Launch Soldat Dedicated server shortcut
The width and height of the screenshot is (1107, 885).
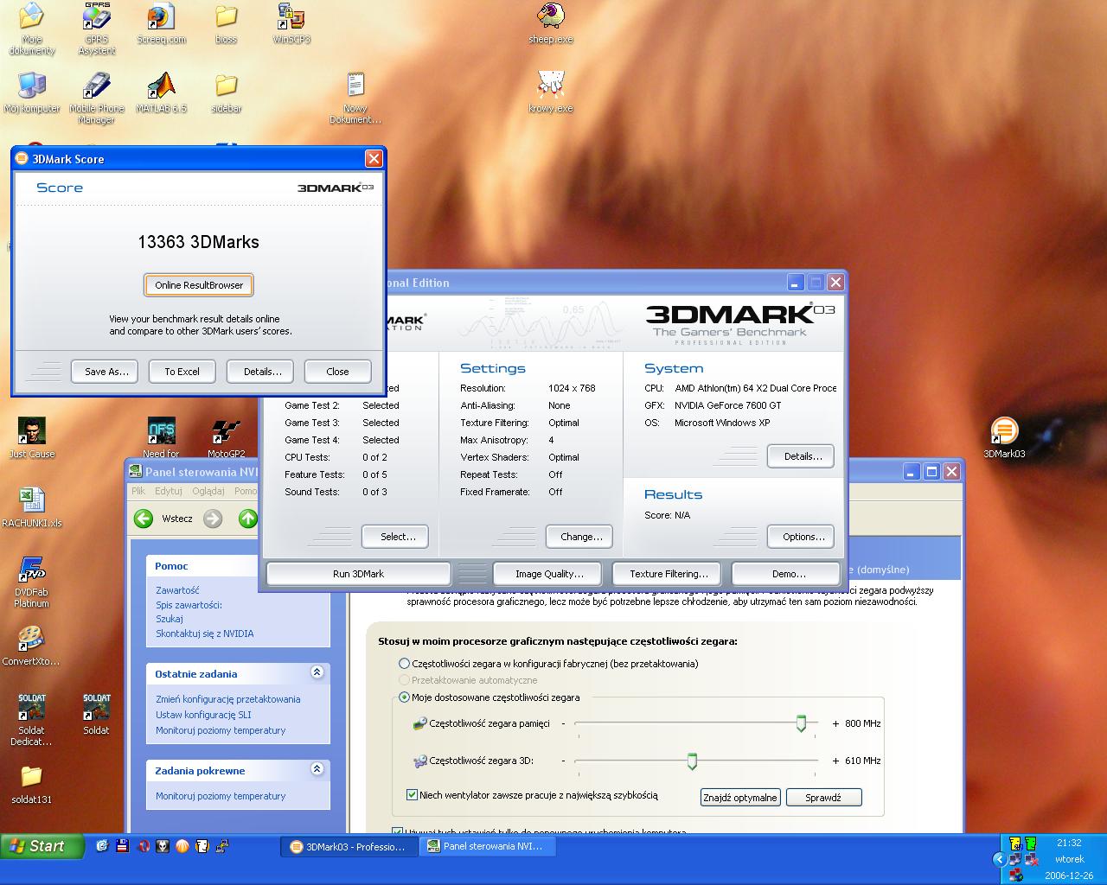(32, 720)
